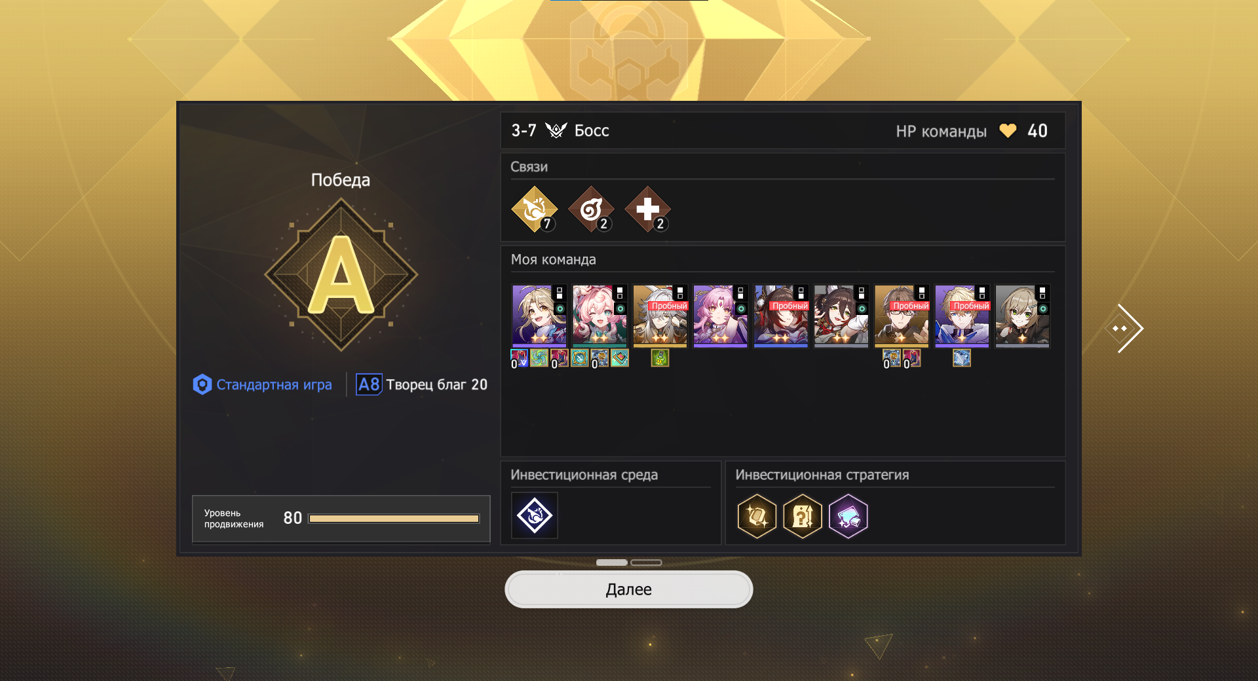Click the question-mark hexagon strategy icon
Image resolution: width=1258 pixels, height=681 pixels.
[803, 516]
